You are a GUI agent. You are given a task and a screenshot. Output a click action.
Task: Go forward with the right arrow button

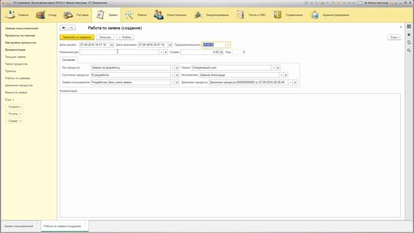tap(72, 28)
